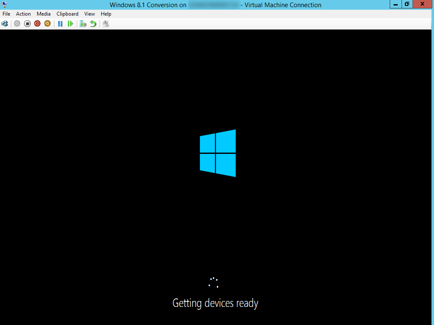
Task: Click the greyed-out Start VM icon
Action: [x=17, y=24]
